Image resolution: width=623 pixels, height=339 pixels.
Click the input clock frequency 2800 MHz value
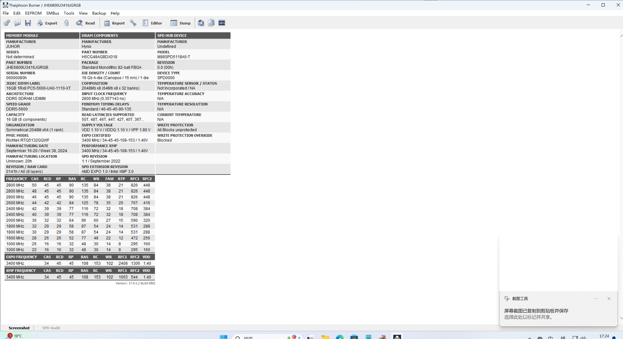(104, 99)
